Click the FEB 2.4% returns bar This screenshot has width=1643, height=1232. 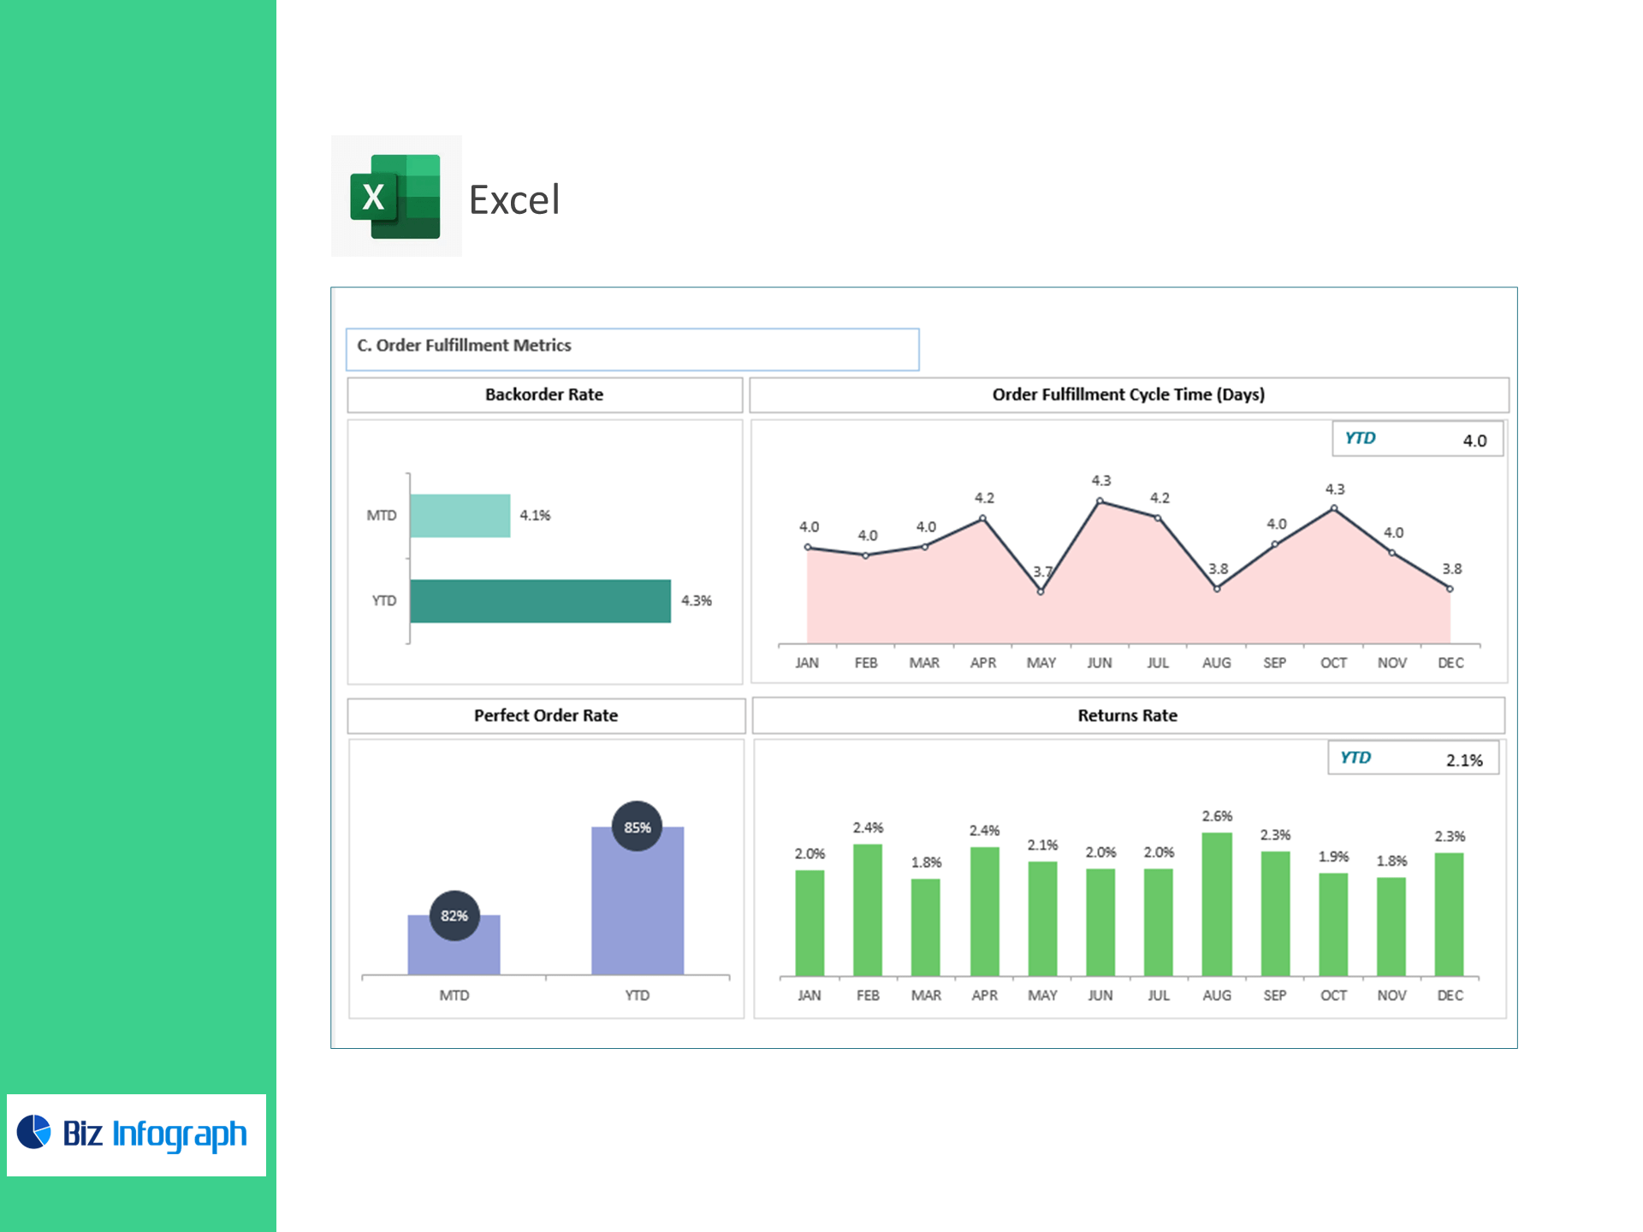[867, 909]
